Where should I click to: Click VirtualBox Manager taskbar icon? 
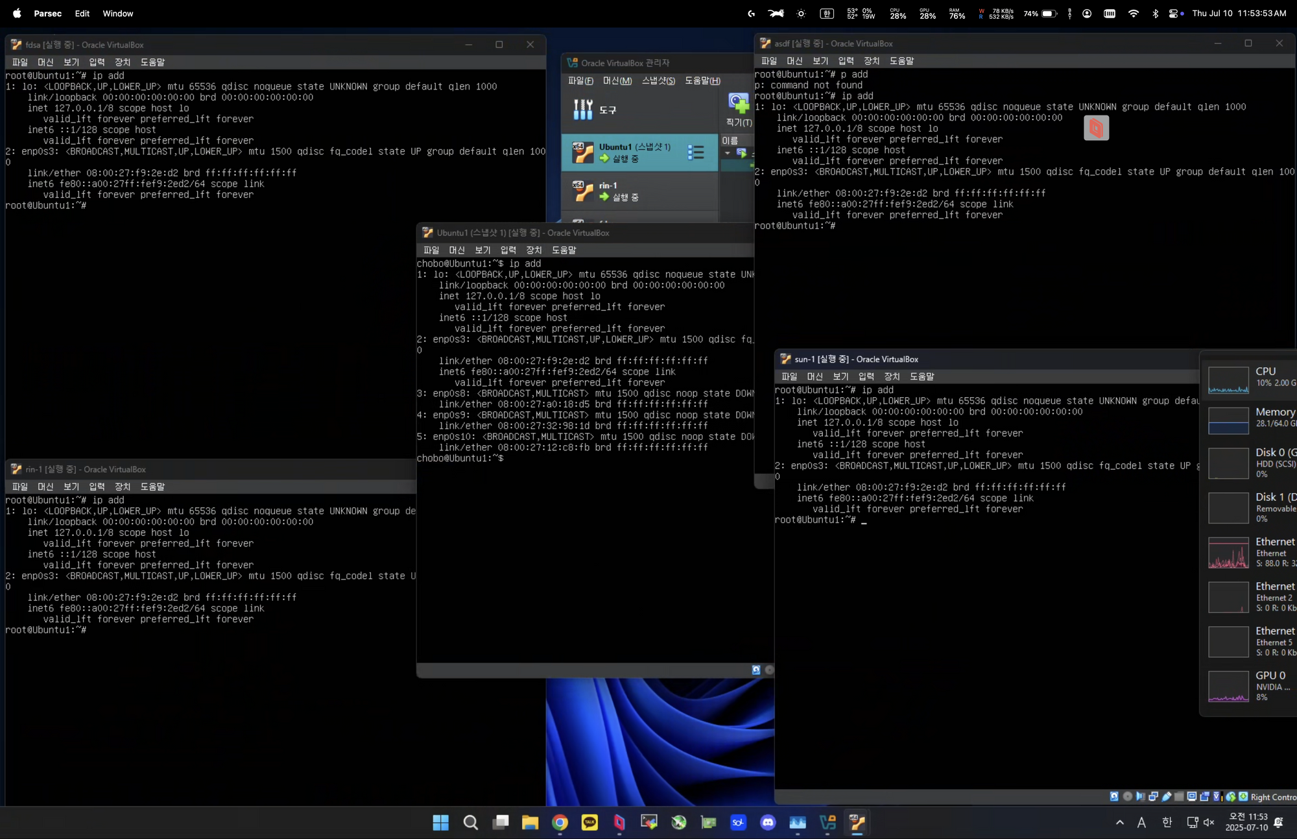tap(827, 823)
